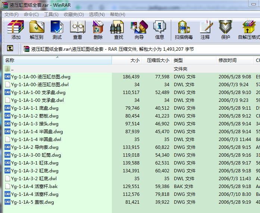Open the Tools (工具) menu
The image size is (260, 213).
tap(51, 15)
